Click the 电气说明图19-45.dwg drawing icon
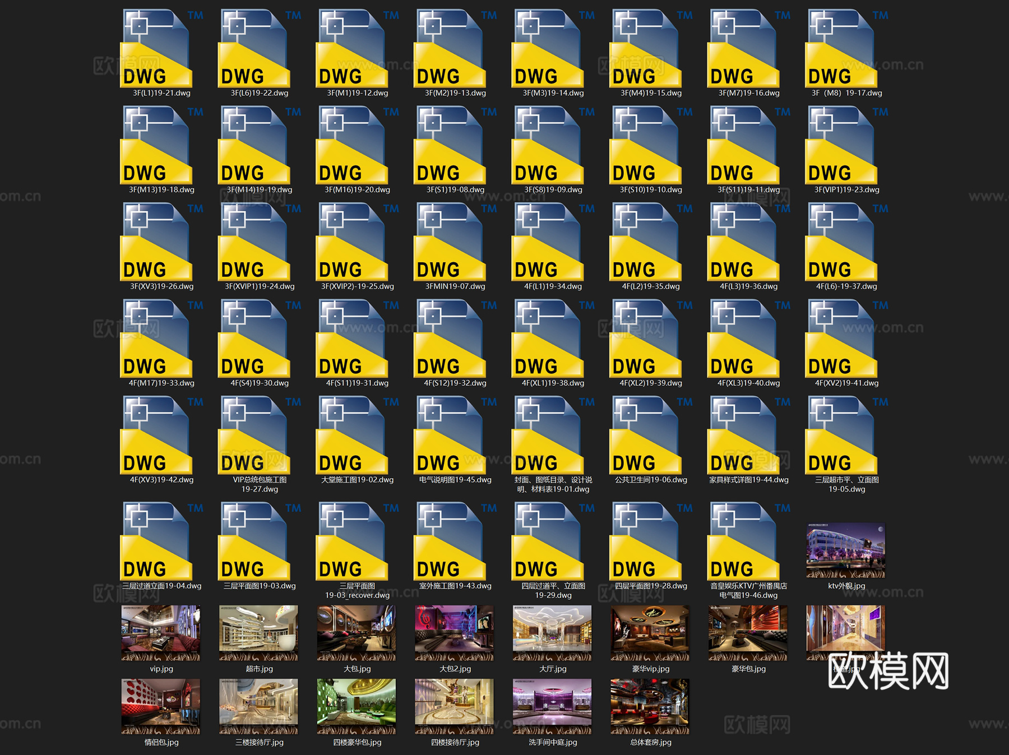Screen dimensions: 1009x755 (450, 435)
